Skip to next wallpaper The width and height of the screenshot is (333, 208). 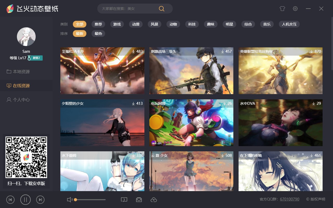[x=40, y=200]
